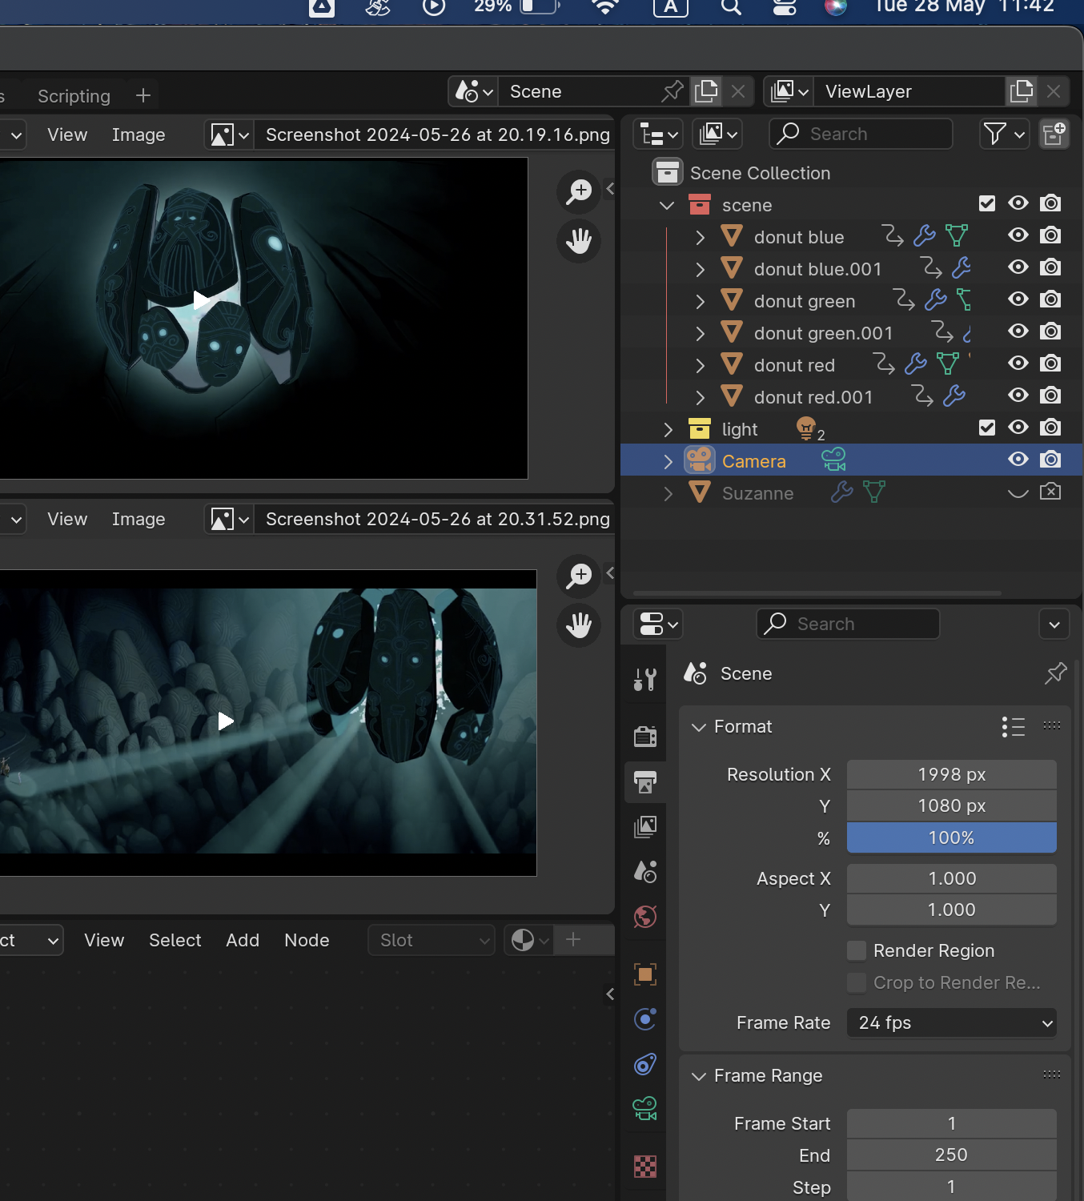
Task: Open the Render properties tab
Action: (645, 736)
